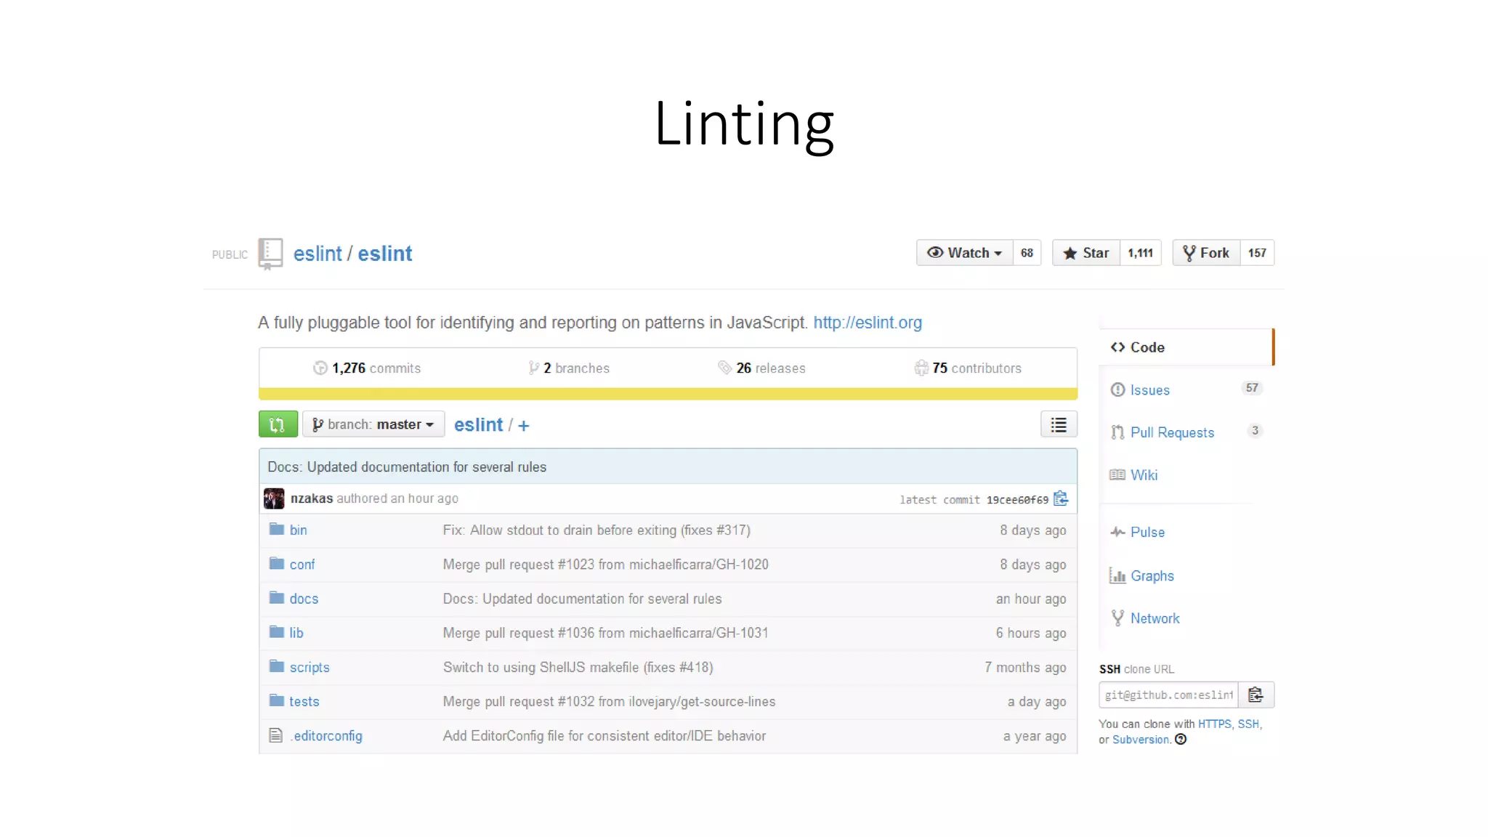The image size is (1488, 837).
Task: Click the Graphs bar chart icon
Action: pyautogui.click(x=1117, y=576)
